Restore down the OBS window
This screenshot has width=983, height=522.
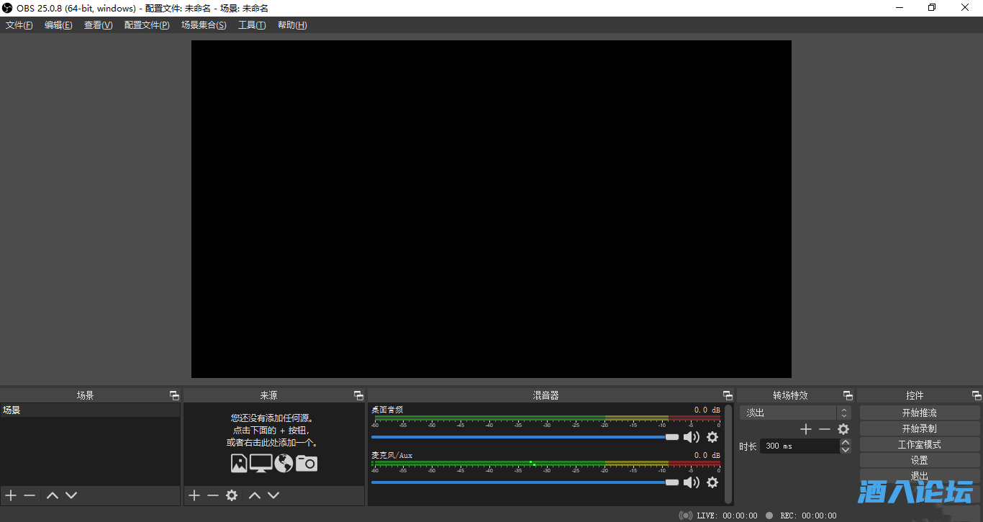pyautogui.click(x=933, y=8)
